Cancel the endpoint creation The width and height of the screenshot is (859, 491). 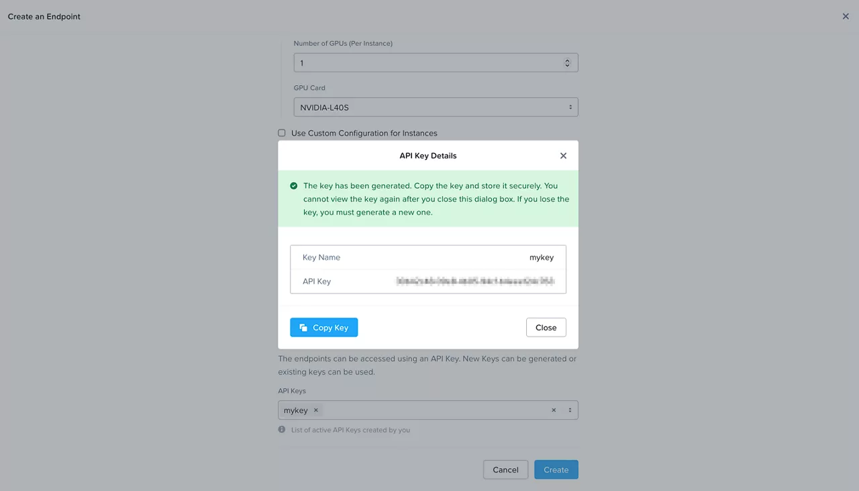(505, 470)
